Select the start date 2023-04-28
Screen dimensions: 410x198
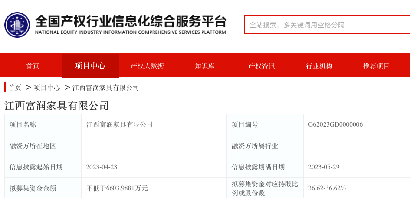click(102, 167)
